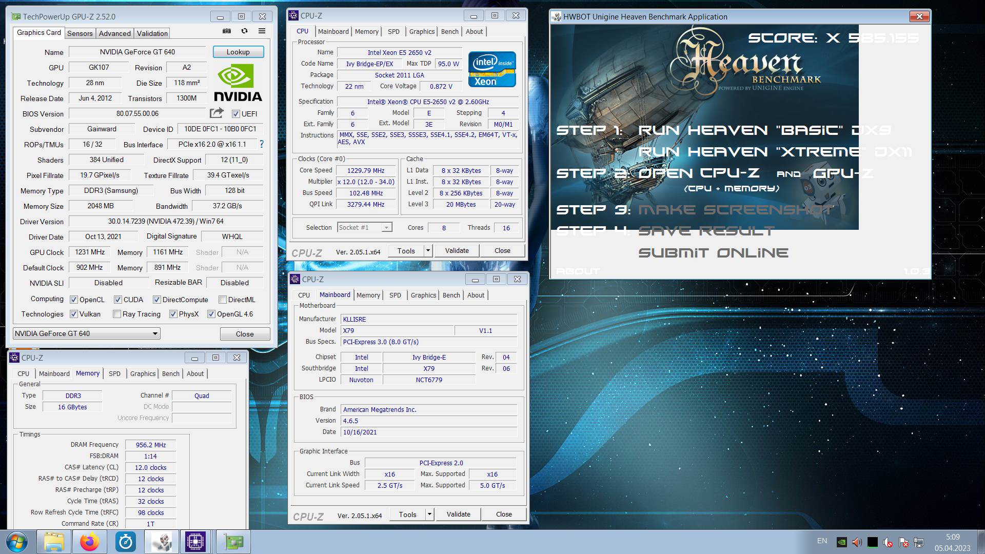
Task: Click the BIOS export share icon in GPU-Z
Action: click(216, 113)
